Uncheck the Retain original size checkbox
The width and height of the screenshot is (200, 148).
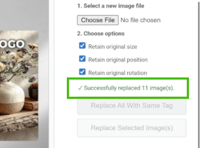point(82,46)
